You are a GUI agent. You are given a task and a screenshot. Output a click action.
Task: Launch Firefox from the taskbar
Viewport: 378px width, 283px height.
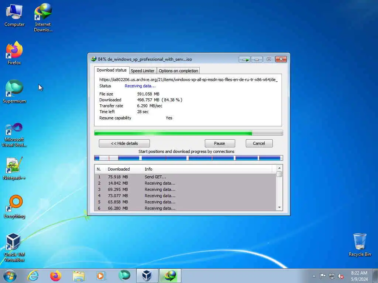[55, 276]
